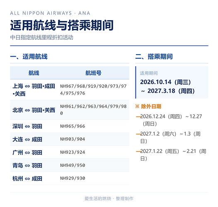218x207 pixels.
Task: Click the footer credit 爱生活的燃烧 · 整理制作
Action: [109, 199]
